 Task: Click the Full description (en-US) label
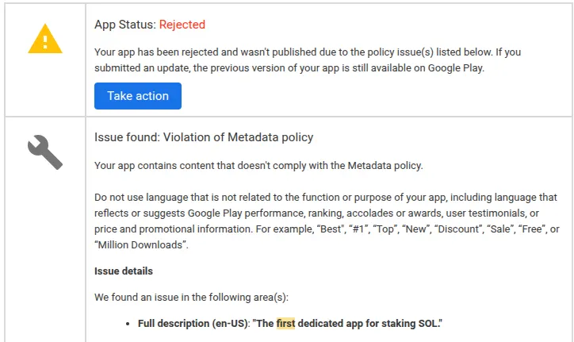193,324
